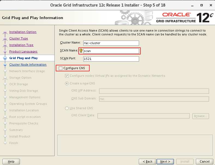The image size is (215, 165).
Task: Click the Install Product step label
Action: [20, 136]
